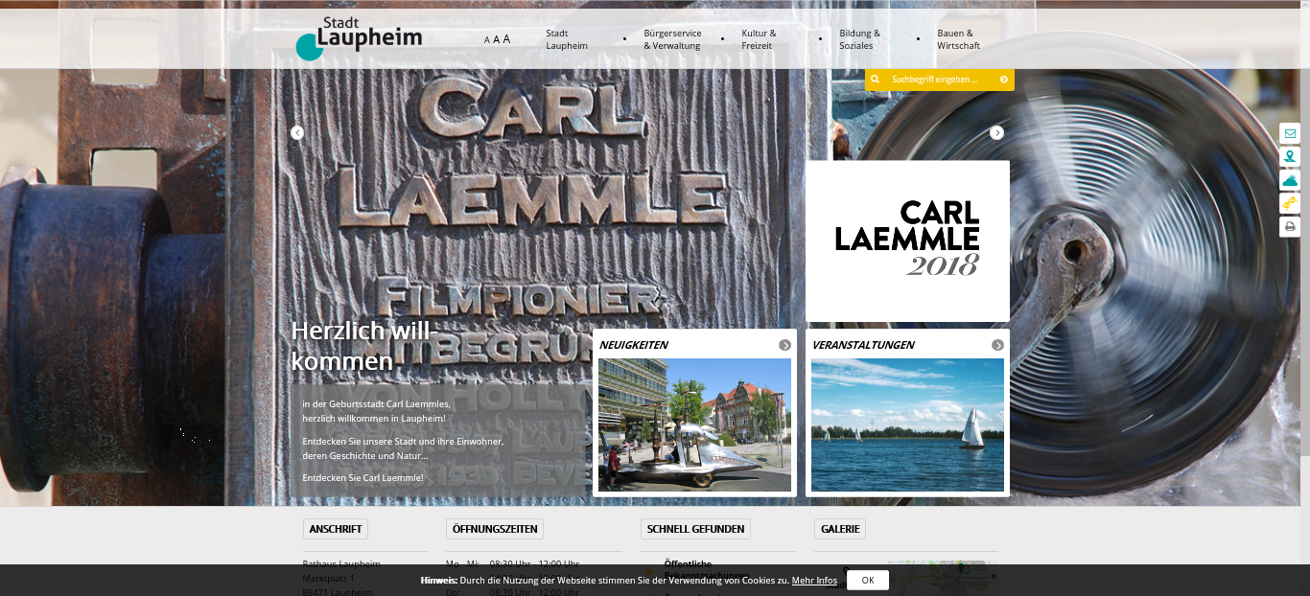Screen dimensions: 1310x596
Task: Open the Neuigkeiten city photo
Action: coord(694,424)
